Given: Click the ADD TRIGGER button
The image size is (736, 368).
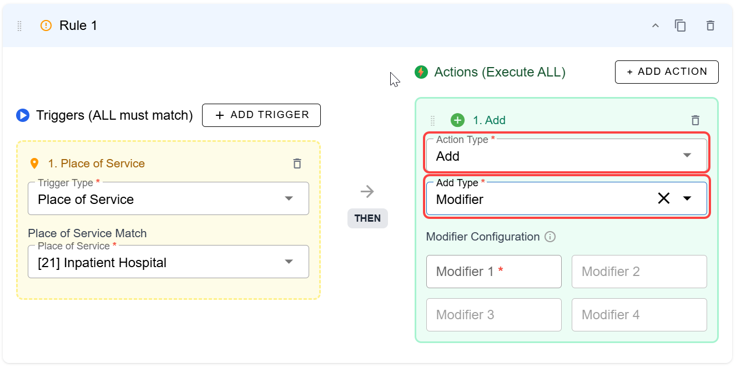Looking at the screenshot, I should coord(261,115).
